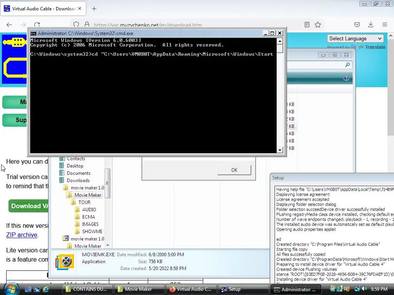Image resolution: width=394 pixels, height=295 pixels.
Task: Open a new Firefox tab
Action: [94, 9]
